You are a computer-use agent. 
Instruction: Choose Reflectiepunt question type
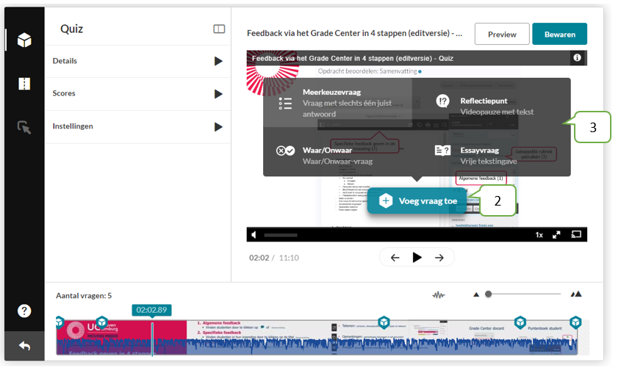[491, 103]
